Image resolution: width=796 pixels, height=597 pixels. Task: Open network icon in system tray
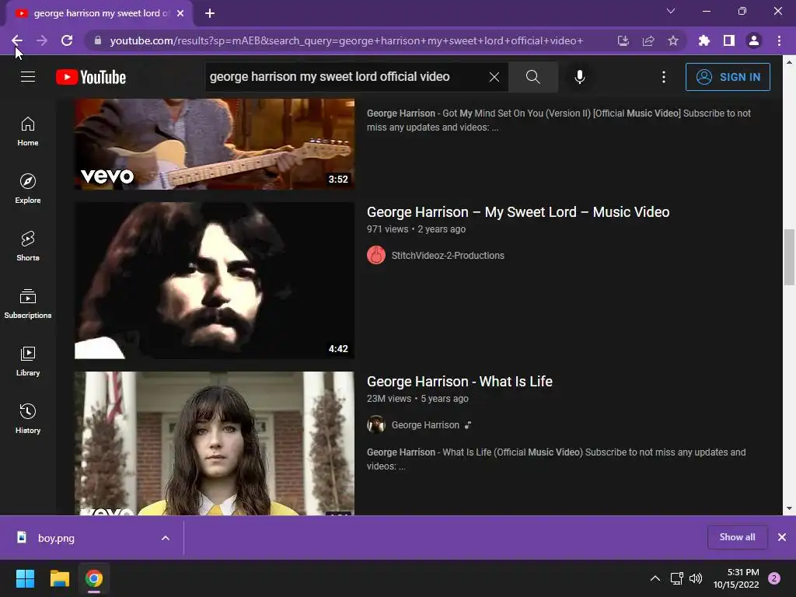click(x=677, y=578)
